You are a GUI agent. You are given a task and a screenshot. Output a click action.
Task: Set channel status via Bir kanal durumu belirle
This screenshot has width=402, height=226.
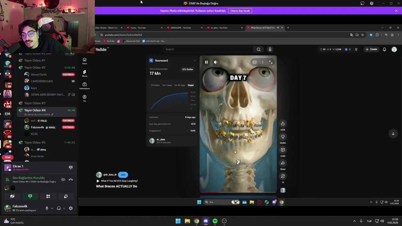pyautogui.click(x=39, y=115)
